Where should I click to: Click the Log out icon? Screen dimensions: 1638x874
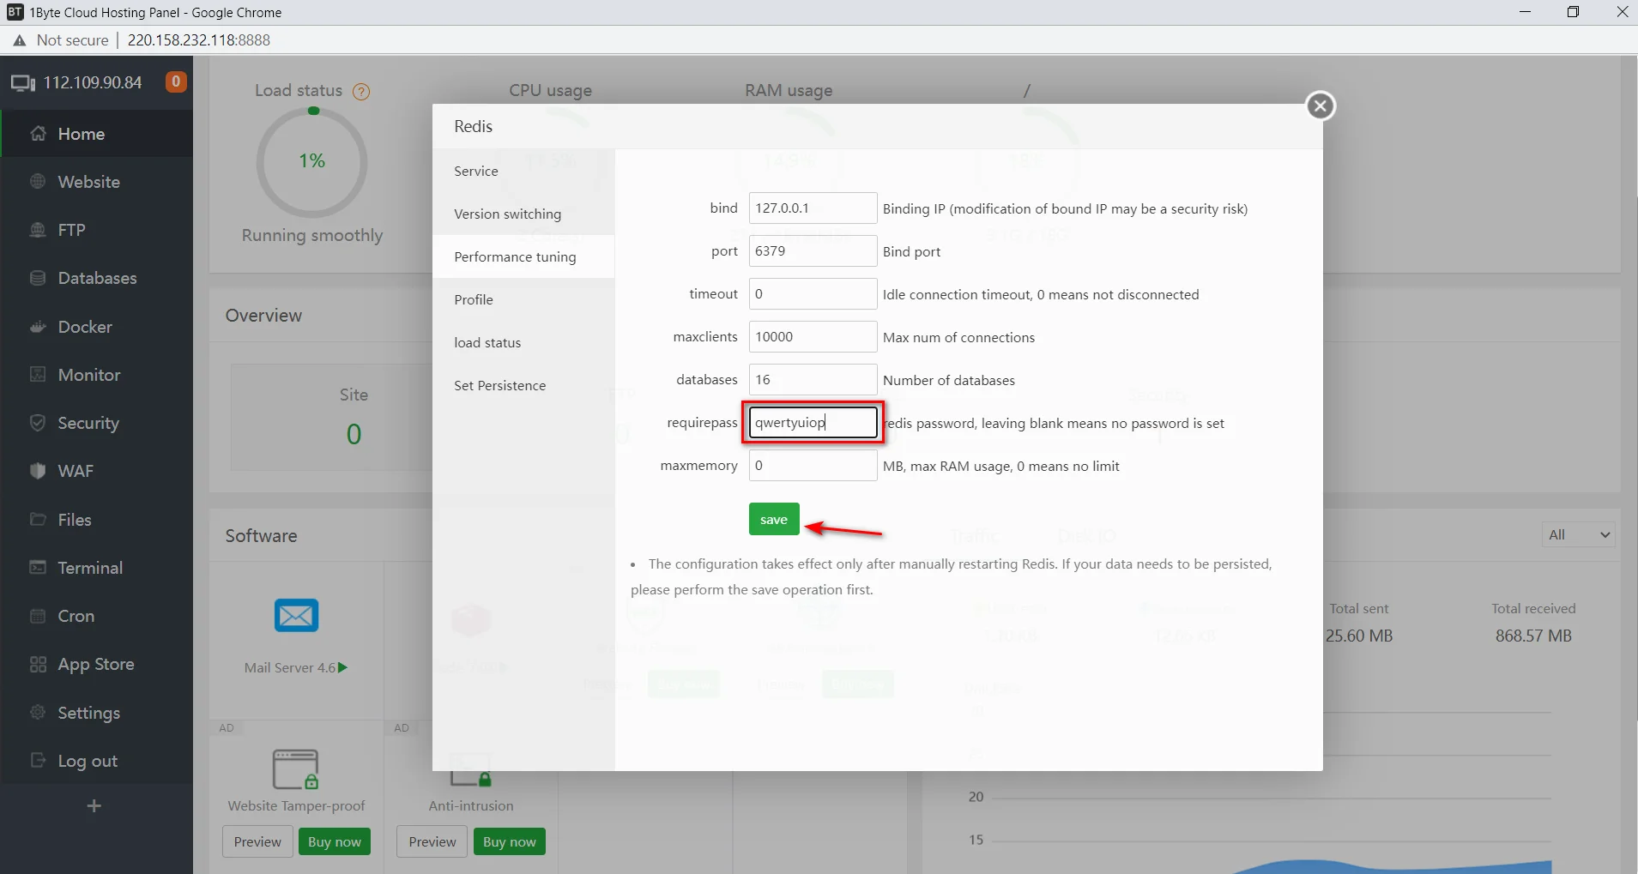tap(38, 761)
